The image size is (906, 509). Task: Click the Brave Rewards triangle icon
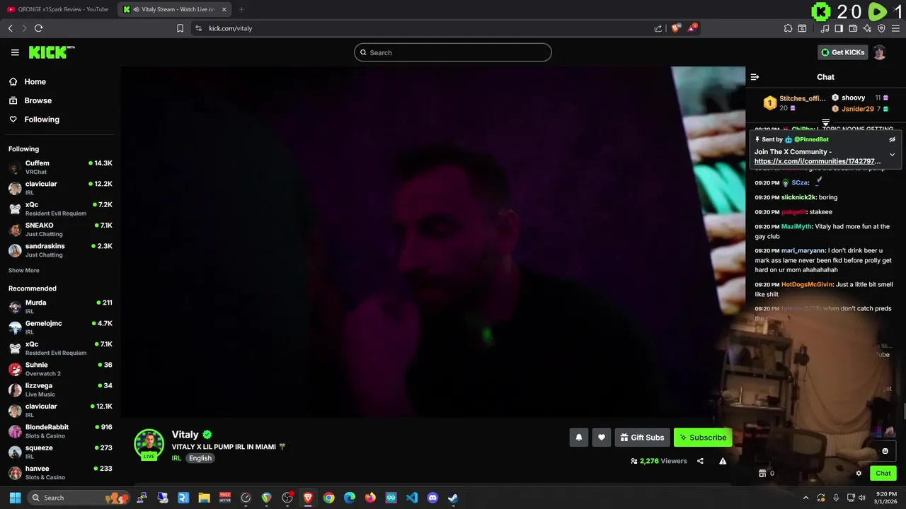point(692,28)
